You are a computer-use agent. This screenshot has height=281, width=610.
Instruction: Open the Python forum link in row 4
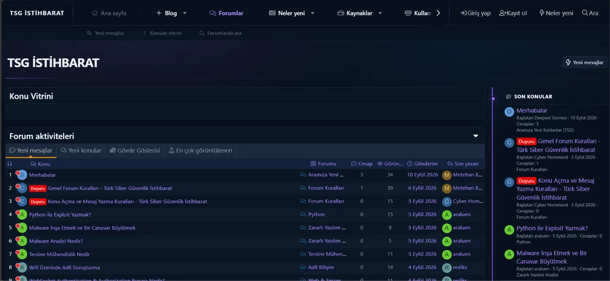pyautogui.click(x=316, y=214)
